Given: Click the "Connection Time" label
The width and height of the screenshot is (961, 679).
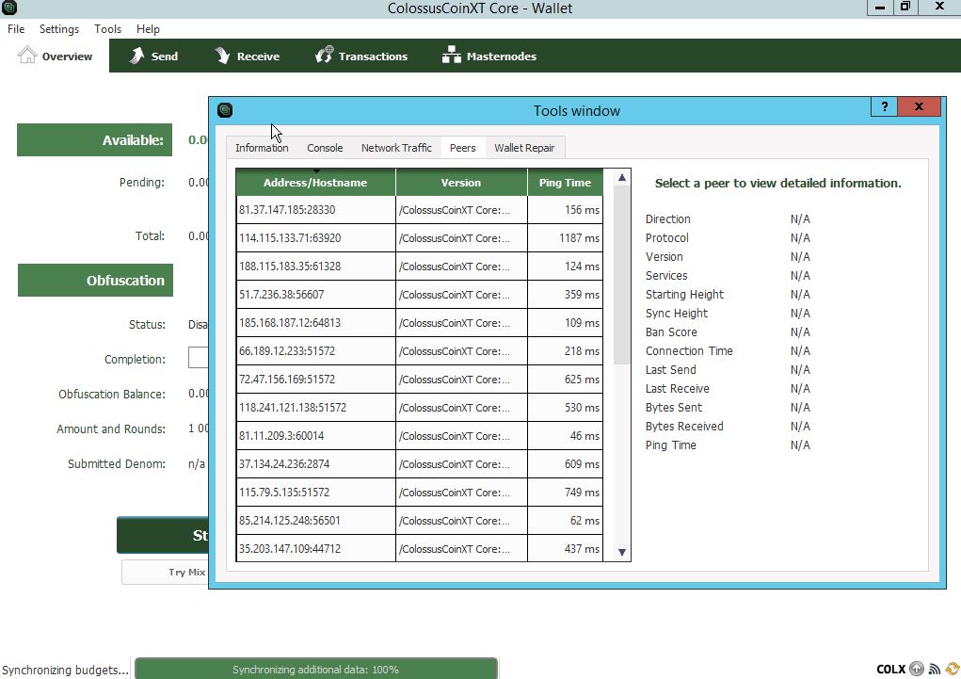Looking at the screenshot, I should click(689, 351).
